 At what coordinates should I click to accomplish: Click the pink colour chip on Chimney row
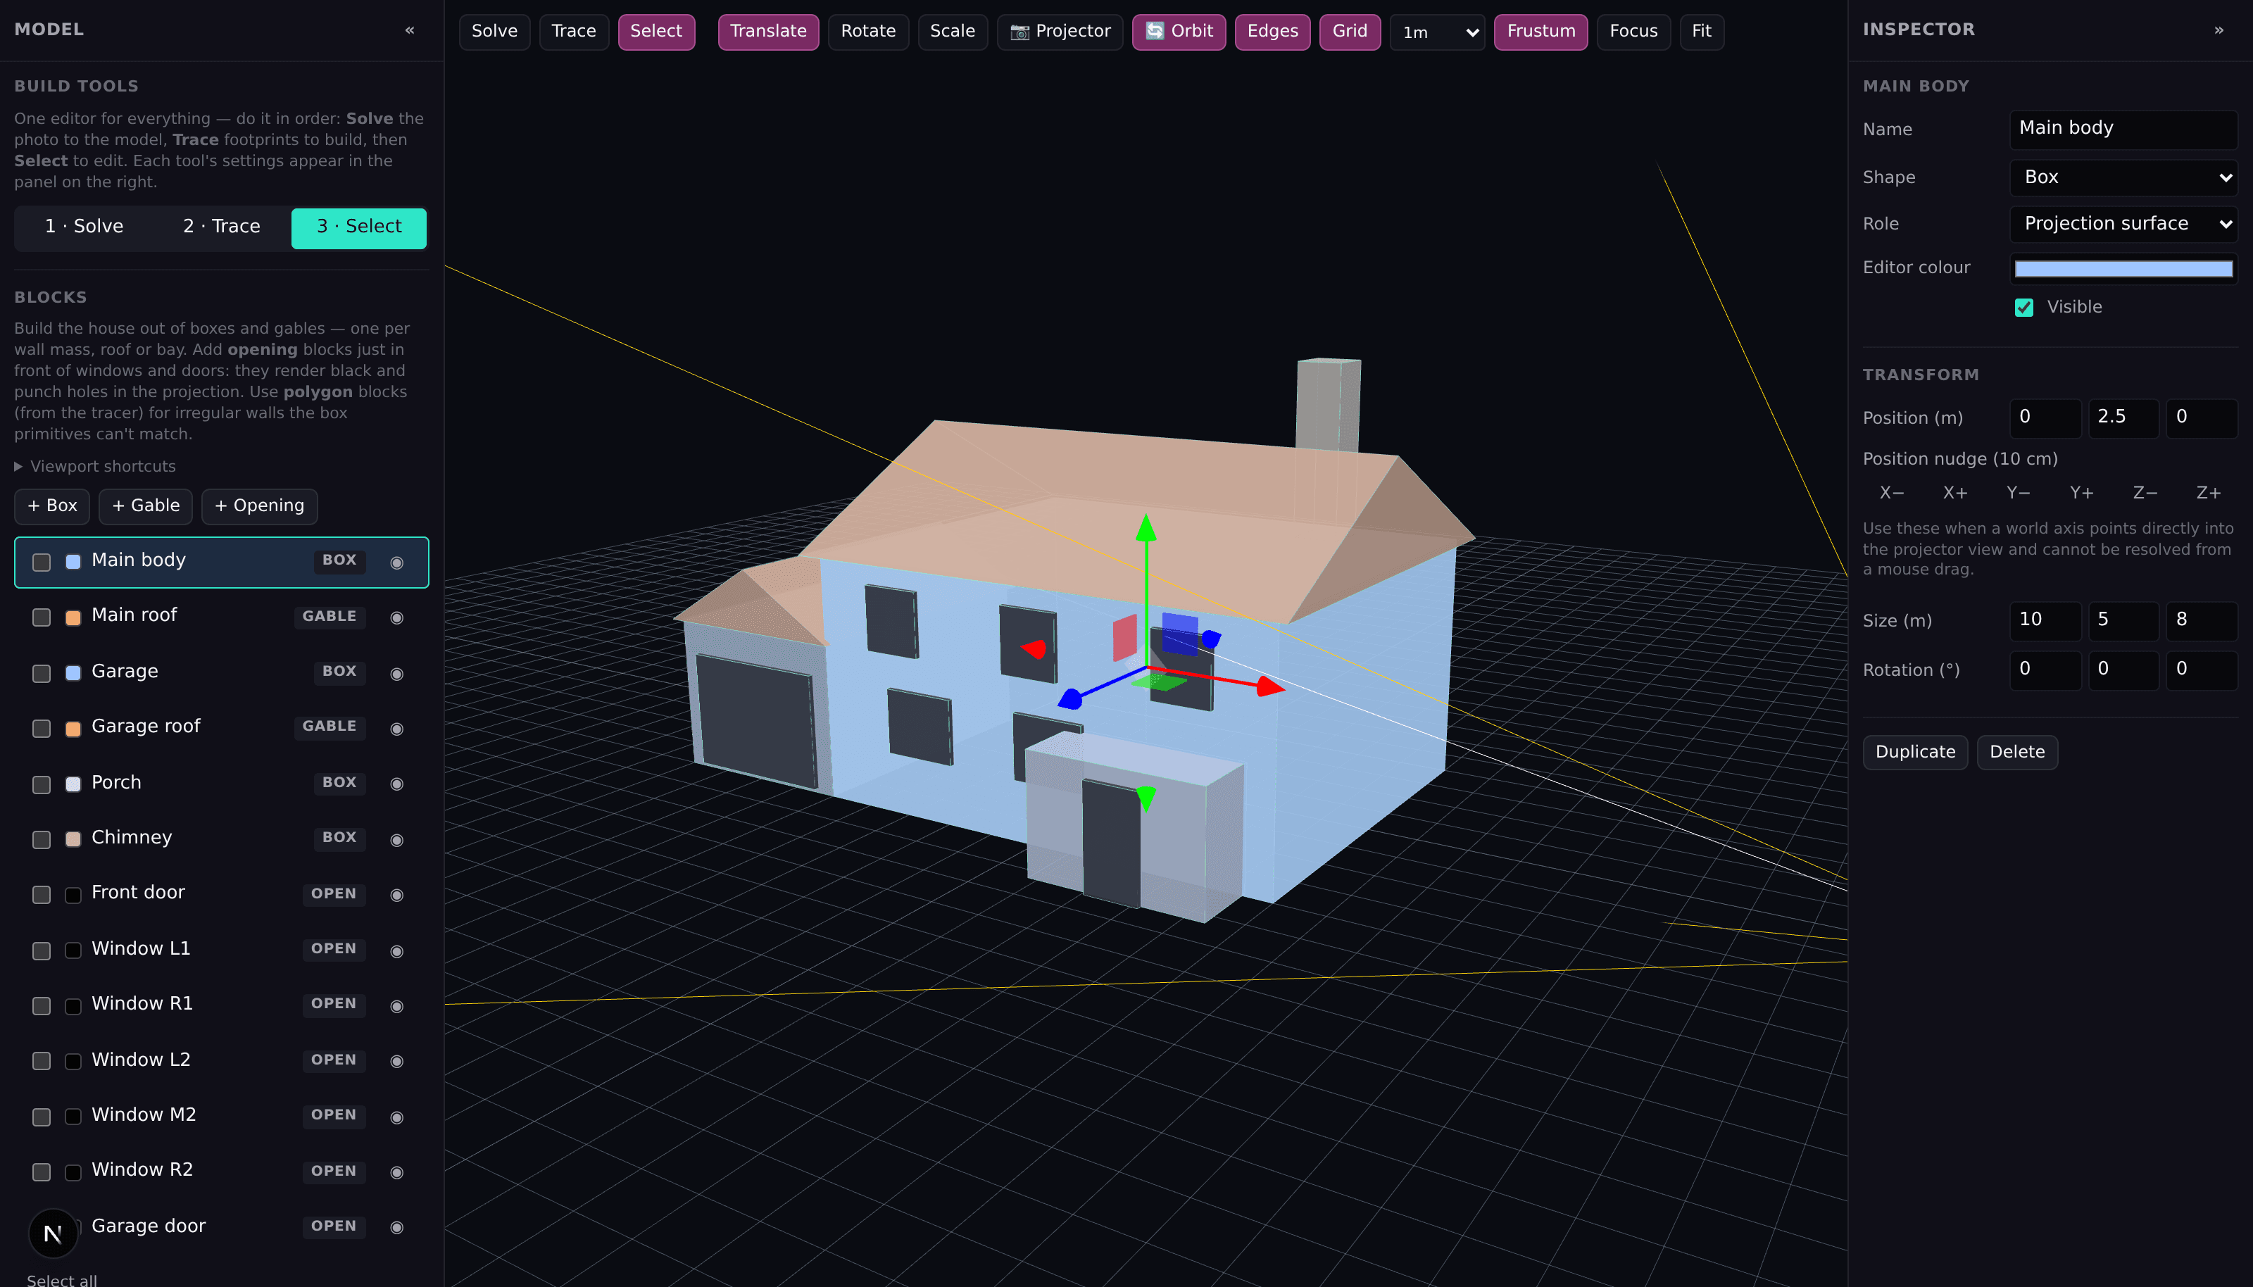73,840
